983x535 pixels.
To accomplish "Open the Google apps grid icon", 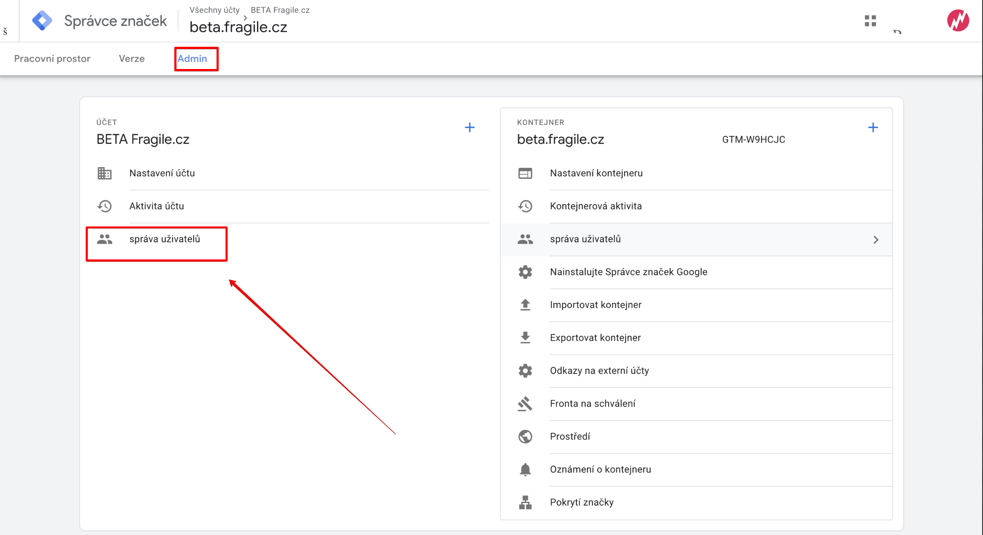I will pos(870,20).
